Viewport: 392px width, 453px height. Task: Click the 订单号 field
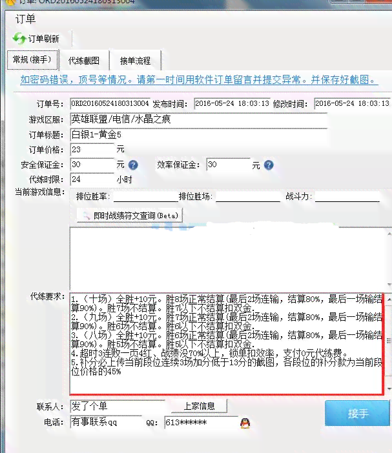[x=110, y=103]
